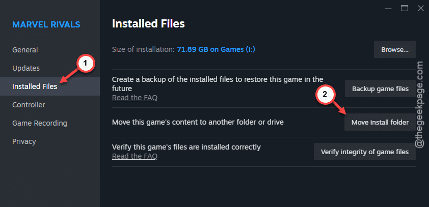This screenshot has height=207, width=429.
Task: Open Read the FAQ link under verify
Action: pyautogui.click(x=135, y=156)
